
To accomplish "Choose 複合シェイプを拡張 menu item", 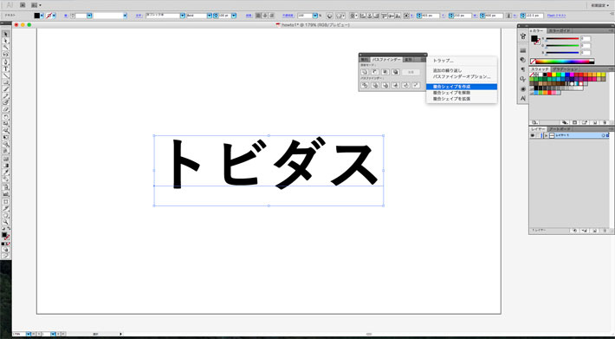I will pos(462,99).
